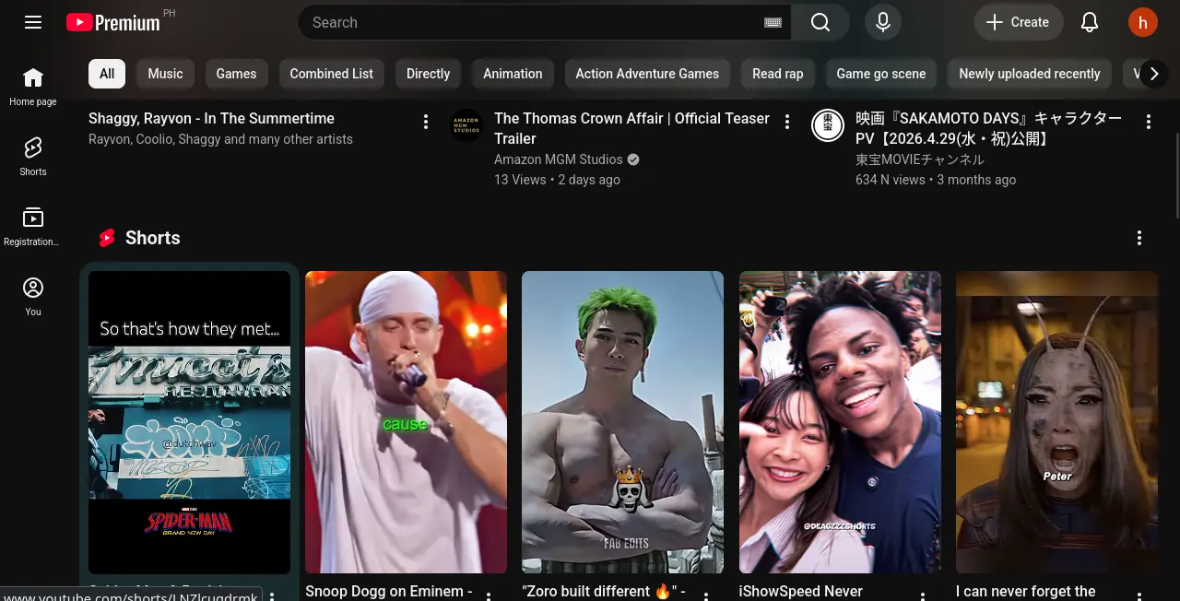Play the iShowSpeed selfie short thumbnail
1180x601 pixels.
pyautogui.click(x=840, y=422)
